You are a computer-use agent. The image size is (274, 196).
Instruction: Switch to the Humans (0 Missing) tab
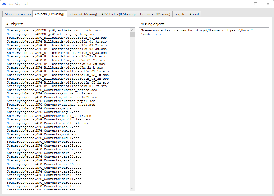click(155, 14)
